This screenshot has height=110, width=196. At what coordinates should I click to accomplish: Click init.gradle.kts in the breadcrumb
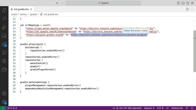51,14
